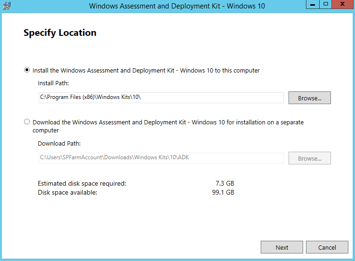Click the grayed-out Download Path text field
This screenshot has height=261, width=355.
(161, 158)
